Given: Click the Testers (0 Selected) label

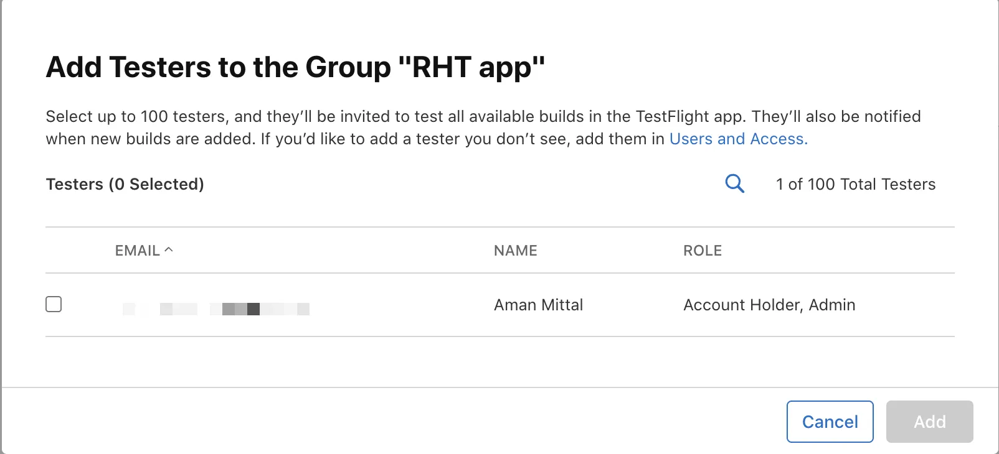Looking at the screenshot, I should pos(125,184).
